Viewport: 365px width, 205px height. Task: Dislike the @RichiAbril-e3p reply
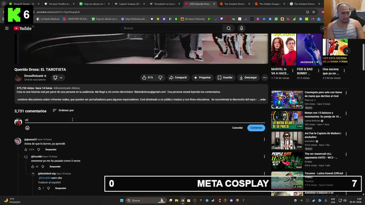[48, 188]
